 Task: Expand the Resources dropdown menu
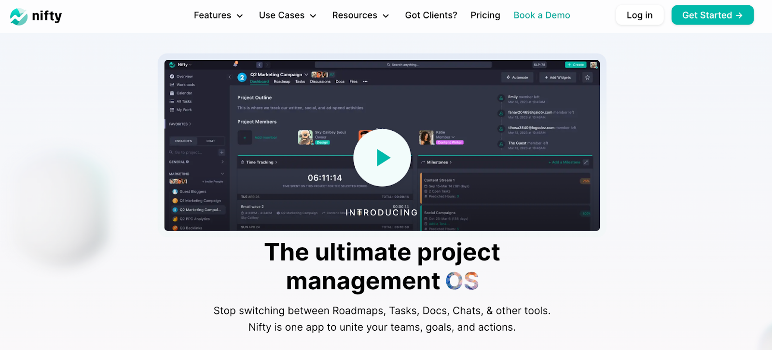[x=360, y=15]
